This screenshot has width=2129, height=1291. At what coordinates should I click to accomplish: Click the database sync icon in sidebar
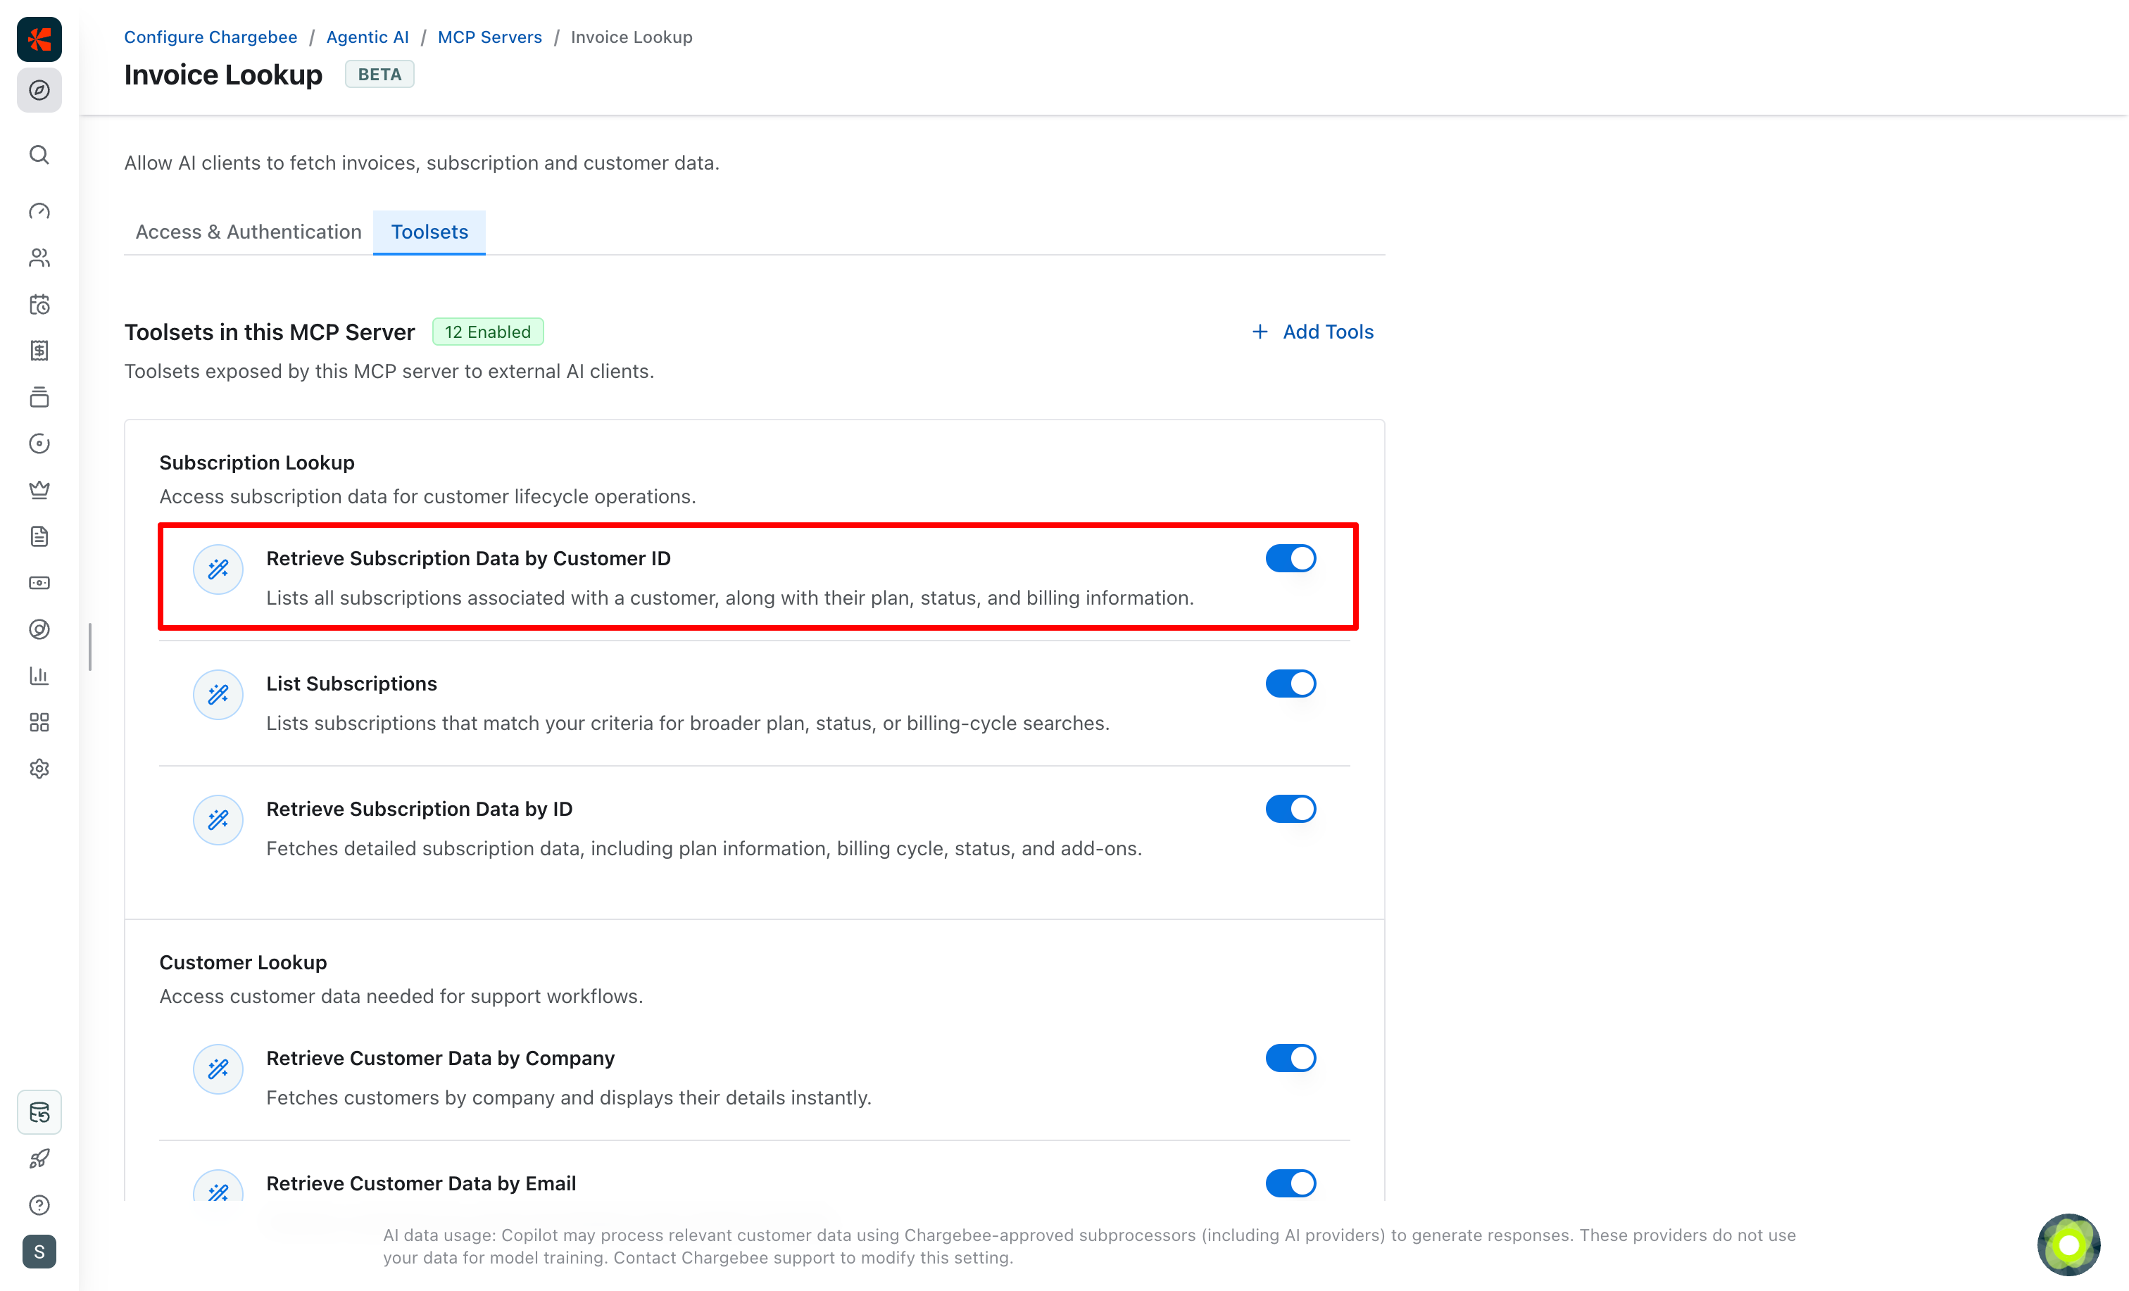pyautogui.click(x=39, y=1112)
